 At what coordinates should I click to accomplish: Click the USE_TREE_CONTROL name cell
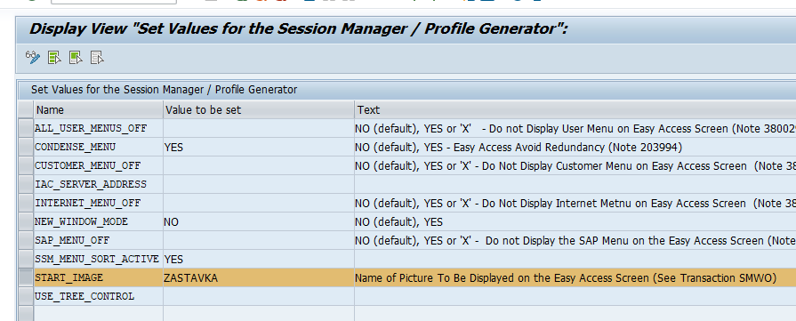point(99,296)
